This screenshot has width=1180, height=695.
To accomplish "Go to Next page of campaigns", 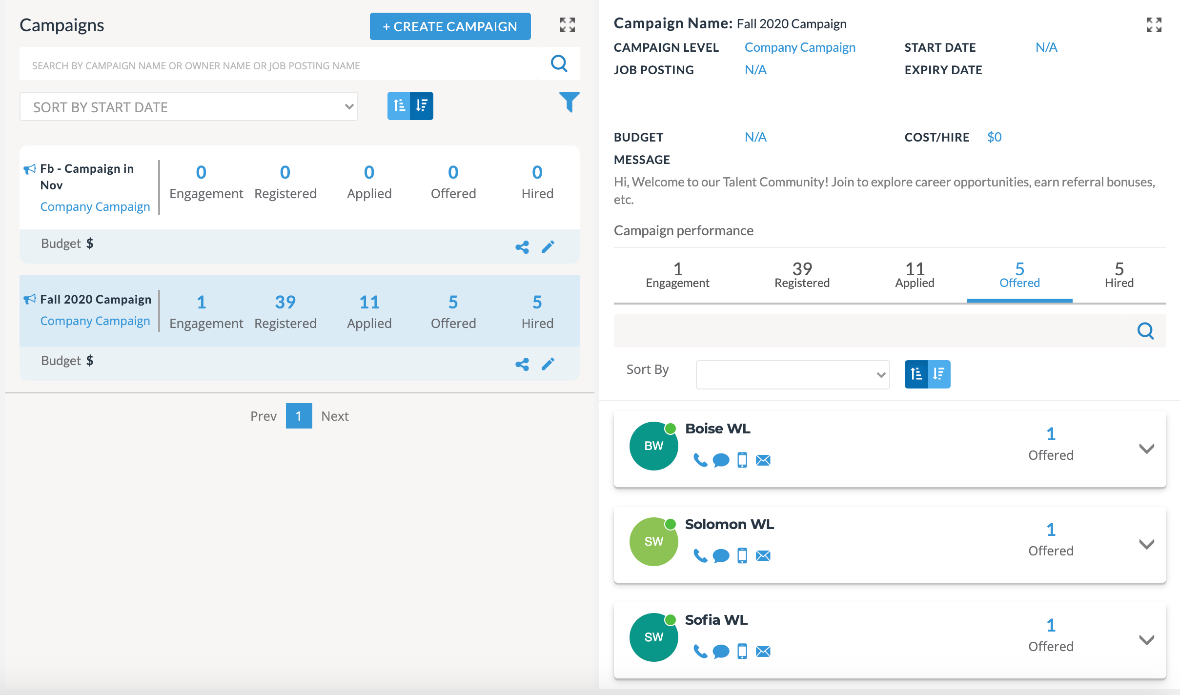I will click(x=335, y=416).
